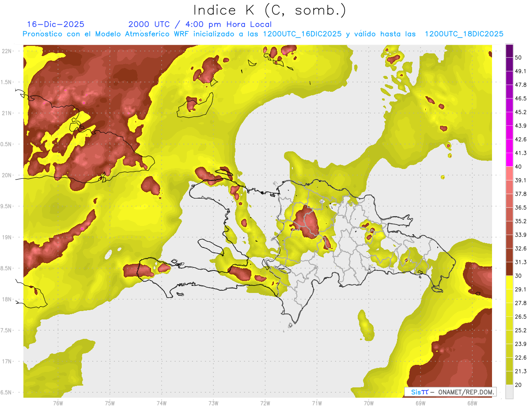Click colorbar label "43.9"
530x409 pixels.
tap(521, 126)
